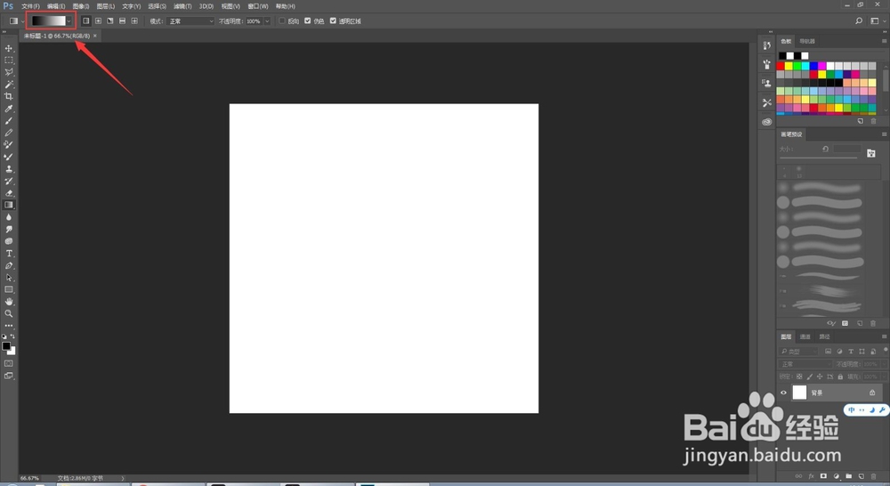Image resolution: width=890 pixels, height=486 pixels.
Task: Open the tool preset picker arrow
Action: pos(22,21)
